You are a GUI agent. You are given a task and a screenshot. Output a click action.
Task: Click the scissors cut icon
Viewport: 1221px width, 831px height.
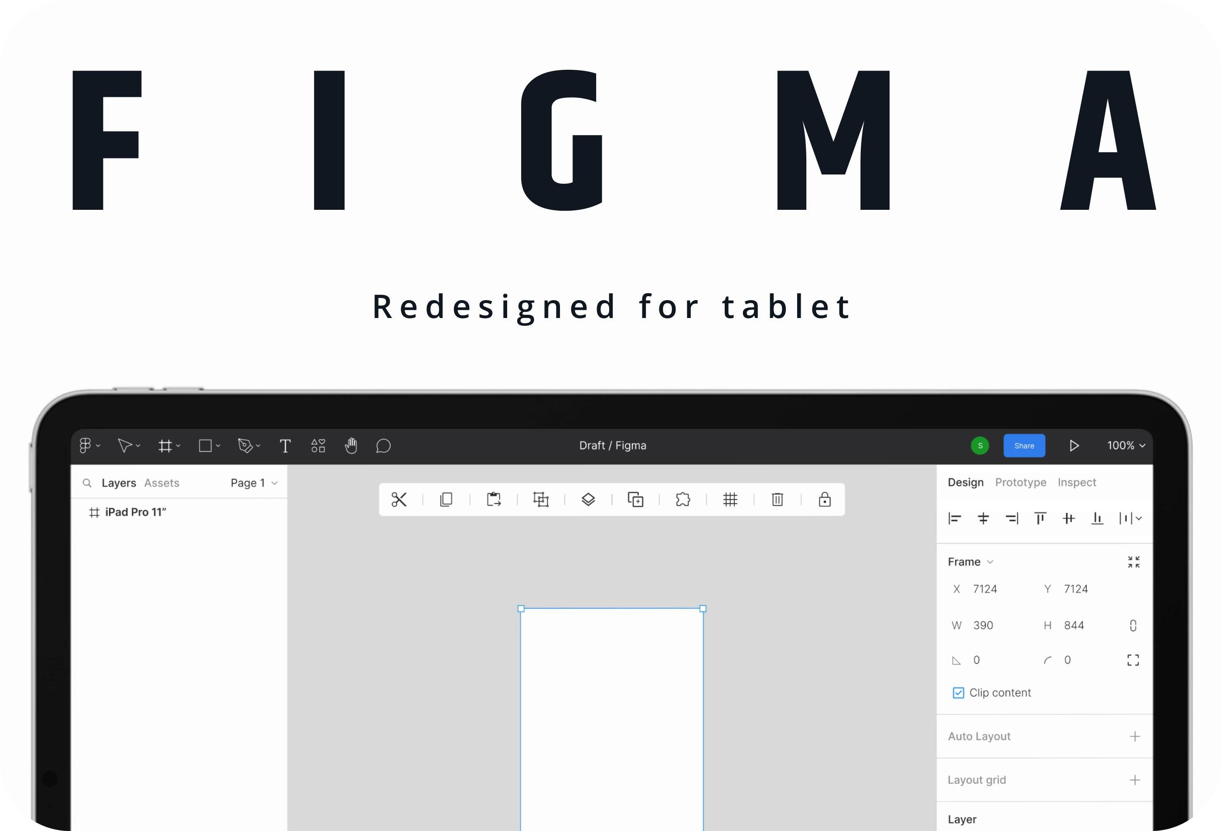(399, 499)
